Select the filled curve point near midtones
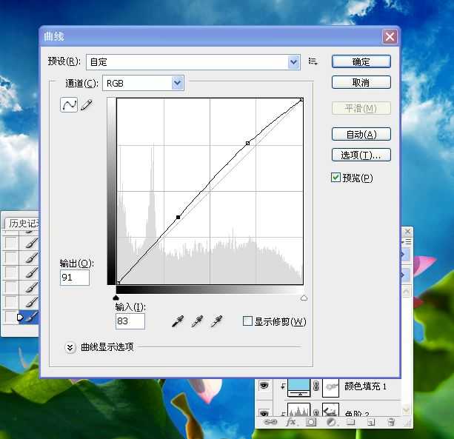The height and width of the screenshot is (439, 454). click(178, 217)
